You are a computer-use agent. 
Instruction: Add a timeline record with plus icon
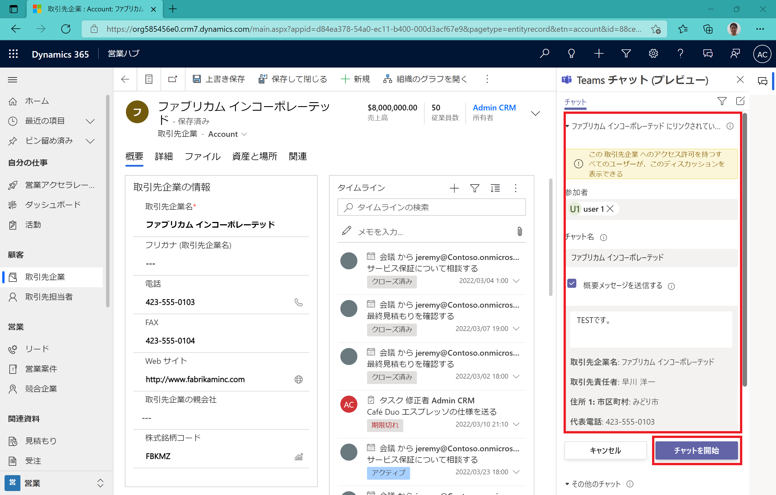coord(454,188)
